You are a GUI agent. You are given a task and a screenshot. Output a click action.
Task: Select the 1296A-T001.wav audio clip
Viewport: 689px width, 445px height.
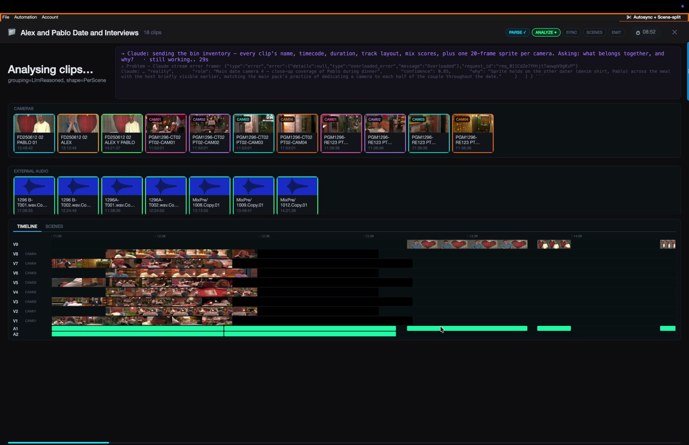click(x=122, y=196)
